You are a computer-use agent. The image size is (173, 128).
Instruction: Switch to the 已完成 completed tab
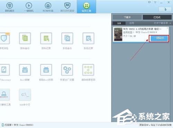[x=157, y=17]
